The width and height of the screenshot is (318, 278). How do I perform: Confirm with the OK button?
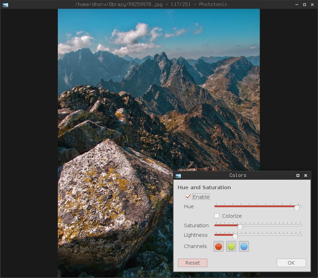[291, 263]
